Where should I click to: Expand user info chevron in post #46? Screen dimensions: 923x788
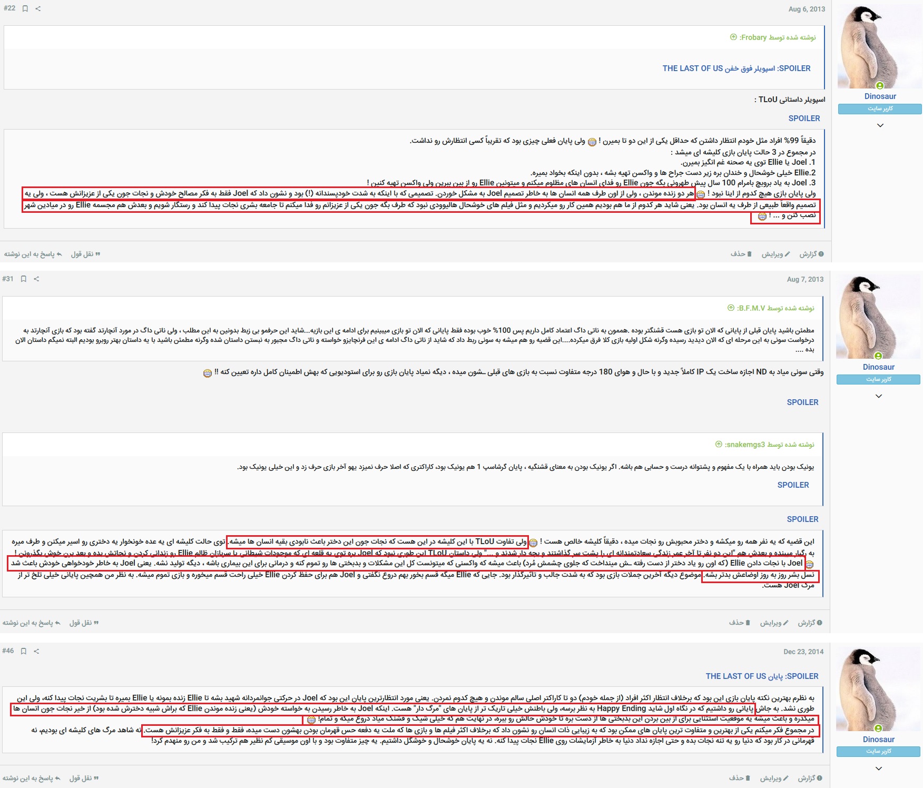click(878, 769)
